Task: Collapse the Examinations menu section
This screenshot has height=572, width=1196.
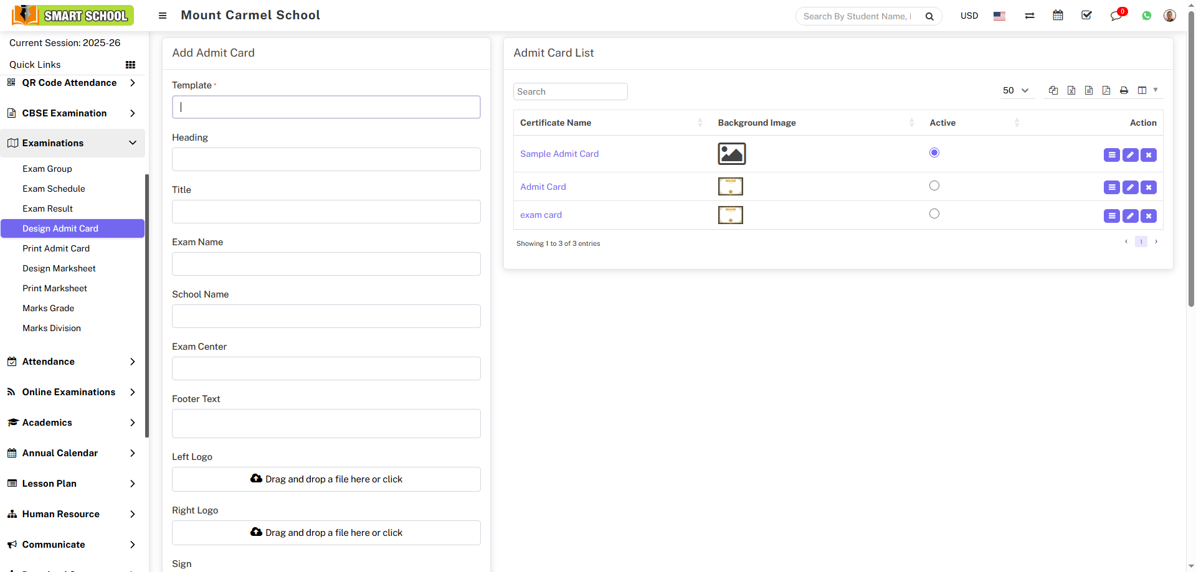Action: pyautogui.click(x=73, y=143)
